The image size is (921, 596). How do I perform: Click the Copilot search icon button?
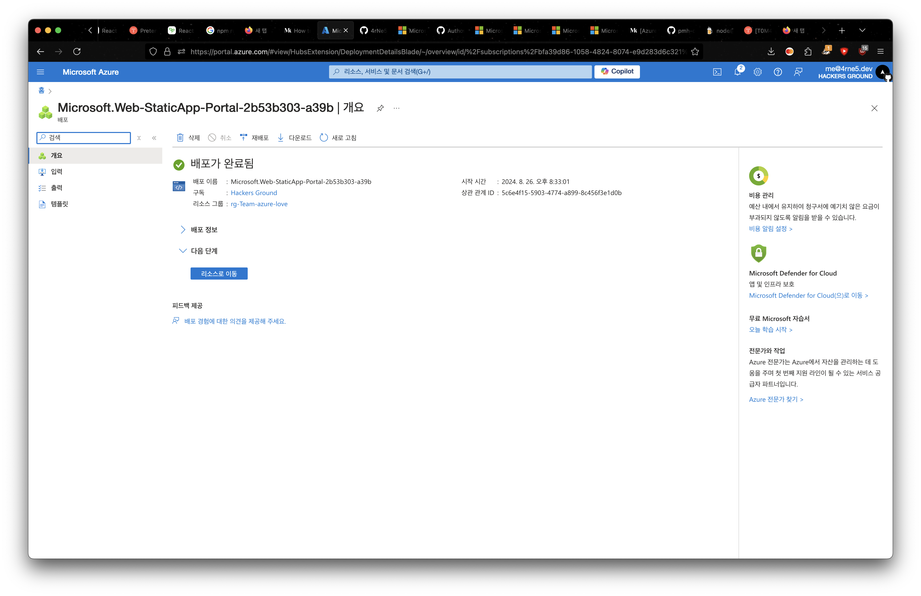point(616,72)
